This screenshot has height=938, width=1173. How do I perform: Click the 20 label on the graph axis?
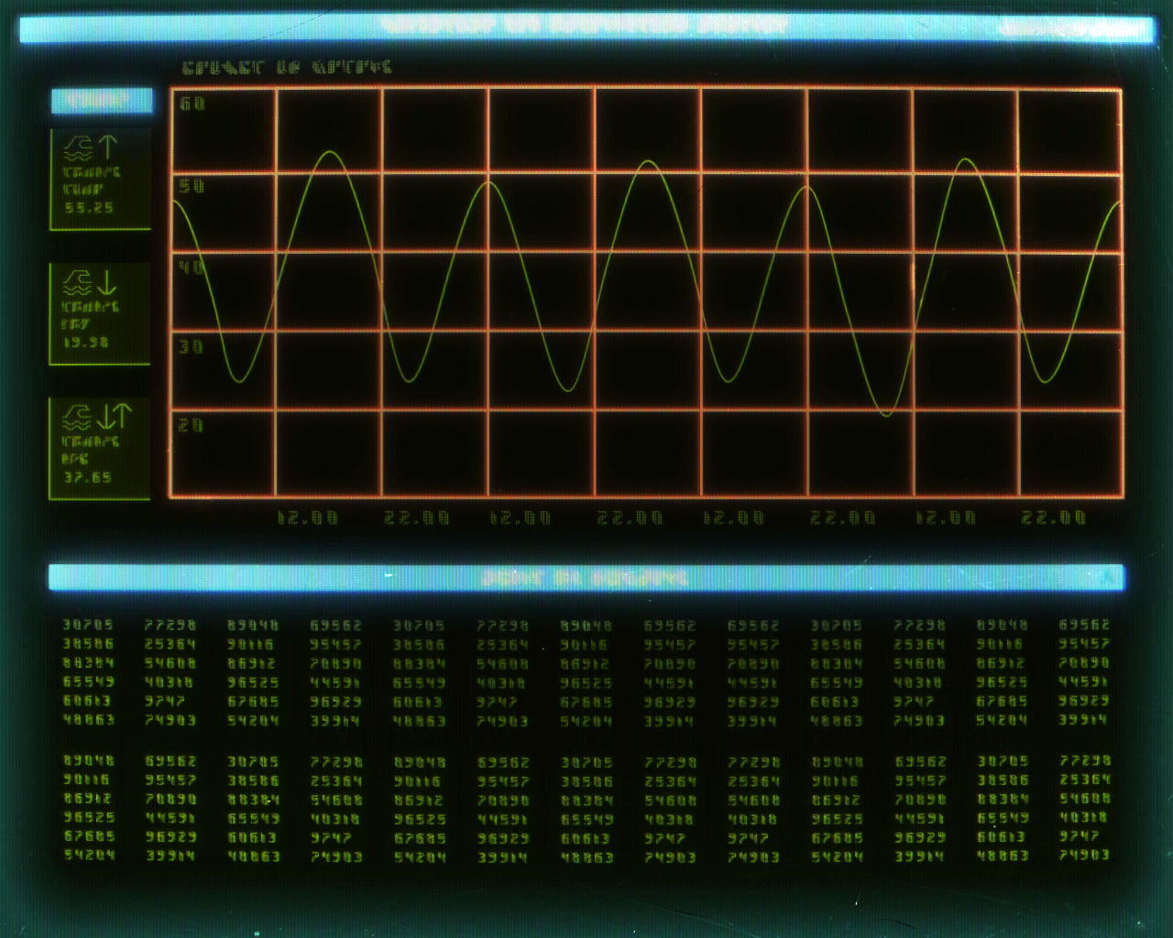[191, 425]
